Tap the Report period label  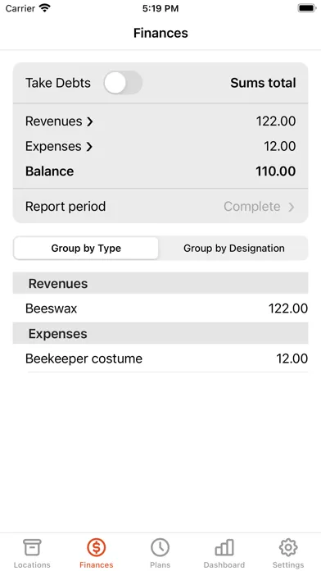pos(66,207)
